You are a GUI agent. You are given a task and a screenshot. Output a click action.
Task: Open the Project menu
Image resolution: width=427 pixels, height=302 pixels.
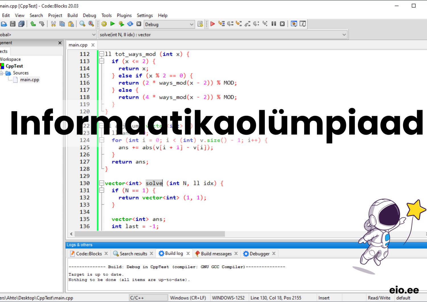tap(55, 15)
